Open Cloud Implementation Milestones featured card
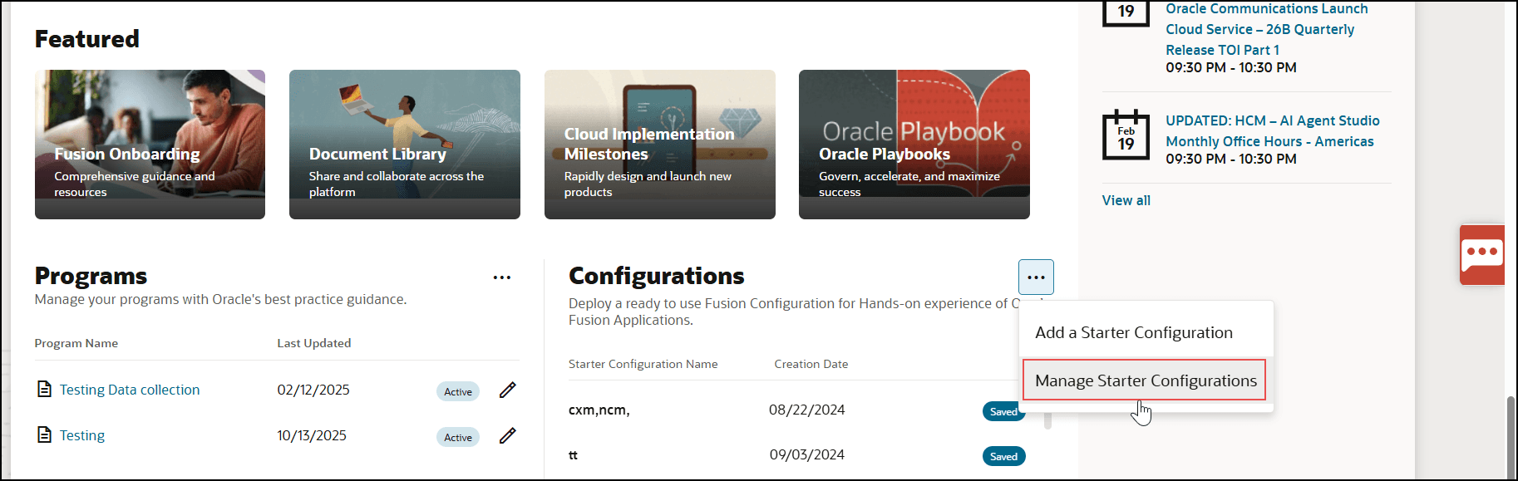This screenshot has height=481, width=1518. pos(660,145)
